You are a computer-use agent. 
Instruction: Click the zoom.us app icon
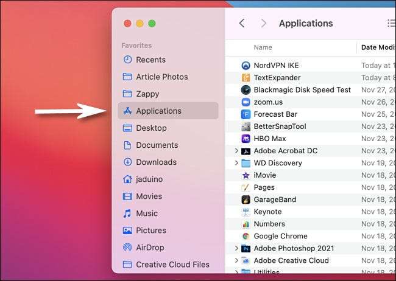[x=246, y=102]
